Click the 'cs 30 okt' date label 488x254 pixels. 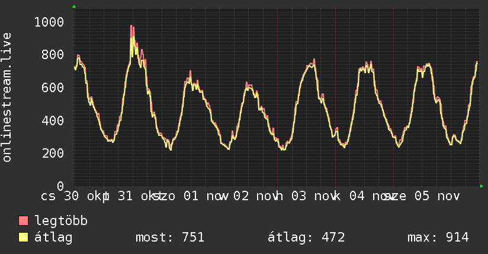pos(75,196)
